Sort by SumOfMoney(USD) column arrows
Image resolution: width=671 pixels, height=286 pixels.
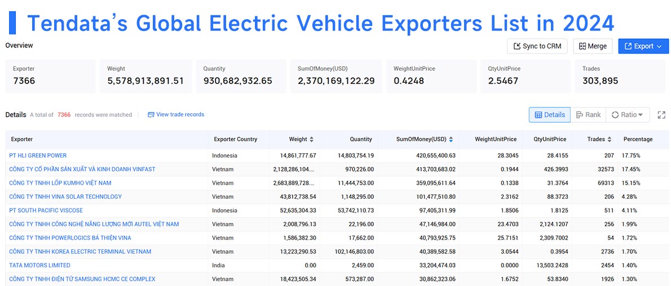coord(451,140)
